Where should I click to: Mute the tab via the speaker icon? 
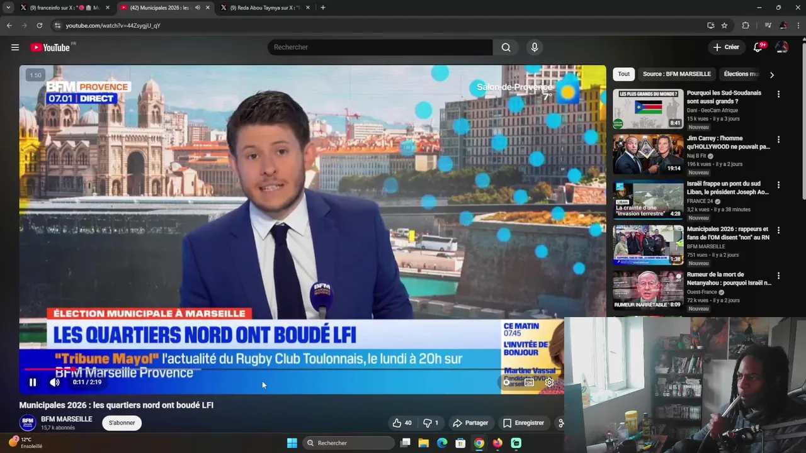coord(198,8)
